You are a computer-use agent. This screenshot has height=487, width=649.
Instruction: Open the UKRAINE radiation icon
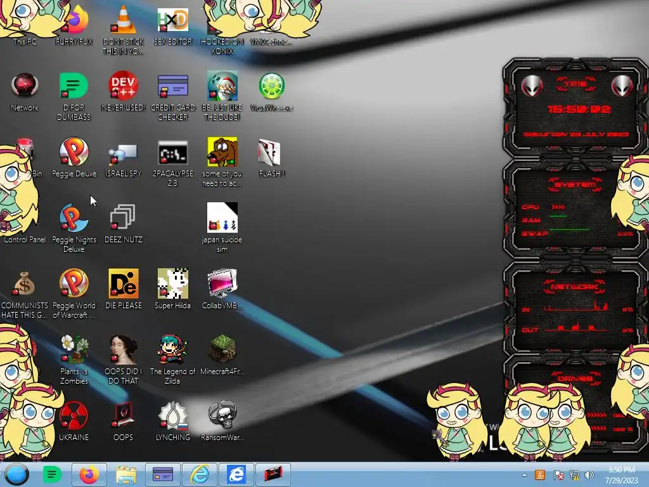click(x=74, y=415)
